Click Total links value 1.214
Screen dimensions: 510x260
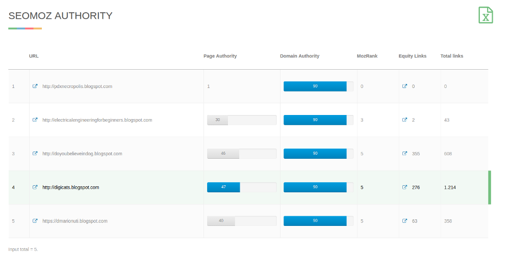pos(450,187)
